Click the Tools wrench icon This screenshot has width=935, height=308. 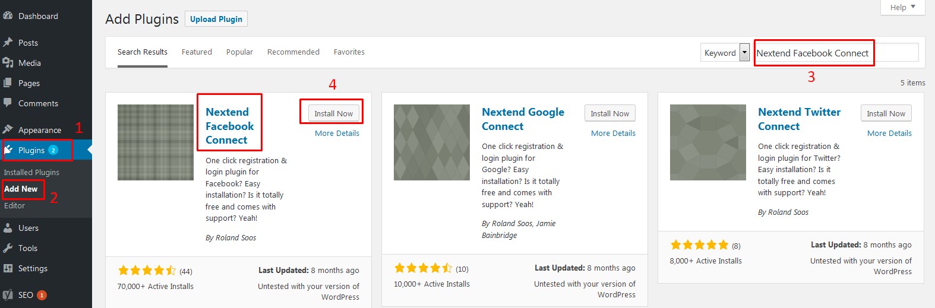tap(8, 248)
